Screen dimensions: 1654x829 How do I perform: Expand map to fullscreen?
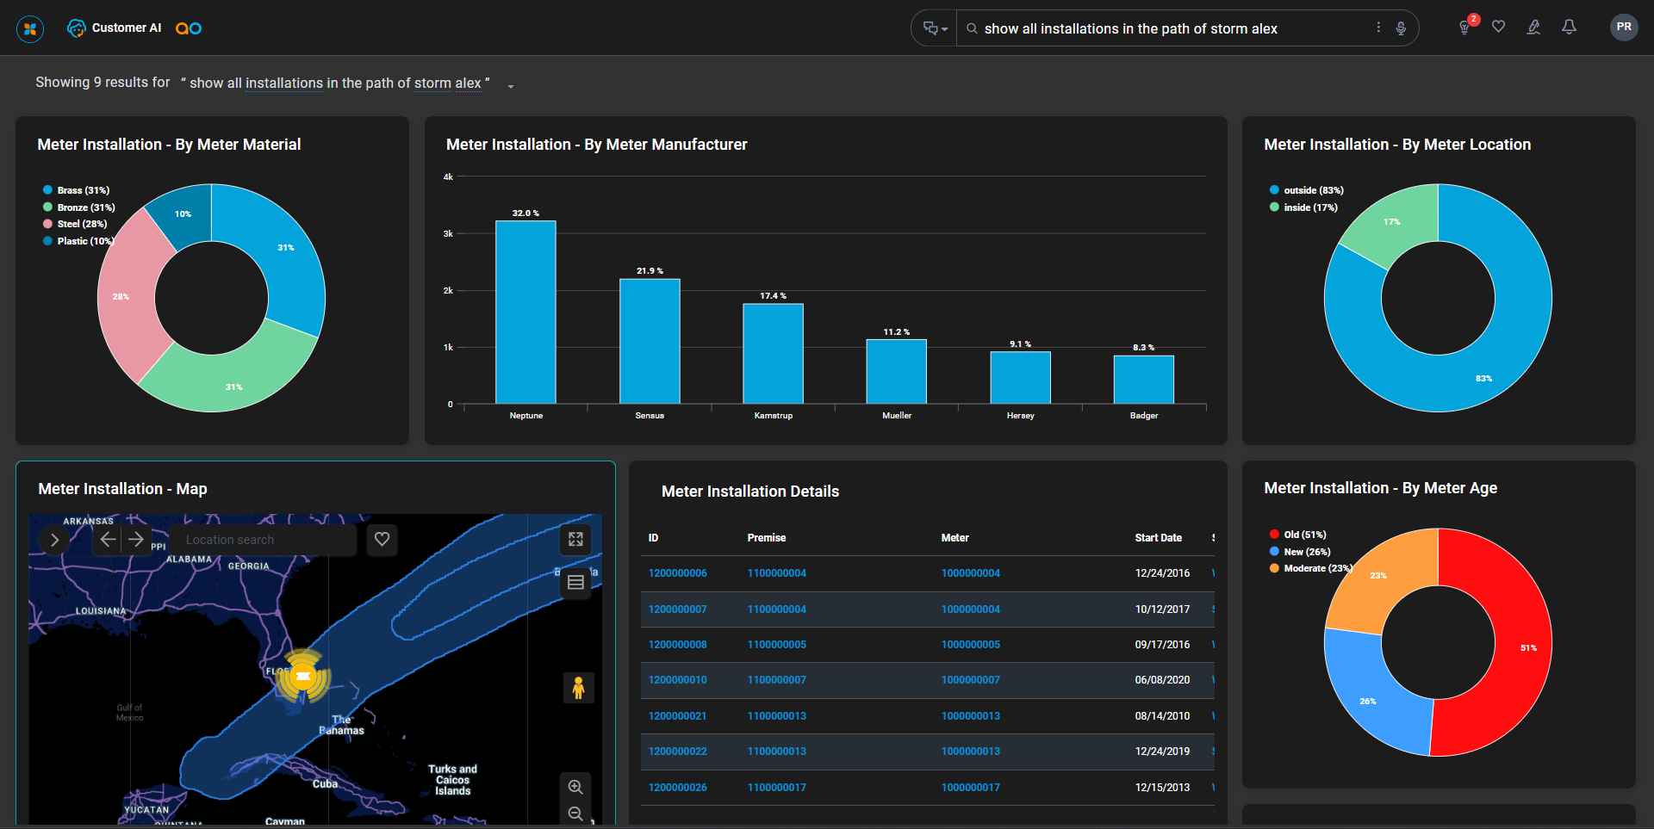click(x=575, y=539)
